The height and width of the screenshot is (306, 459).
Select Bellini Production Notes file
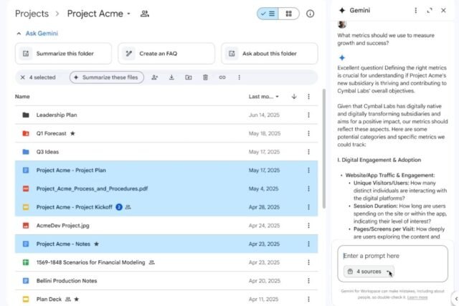pos(166,281)
